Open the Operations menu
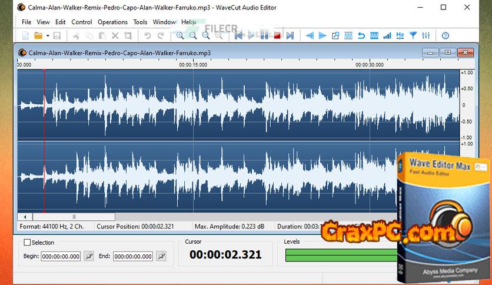Viewport: 492px width, 285px height. click(112, 22)
